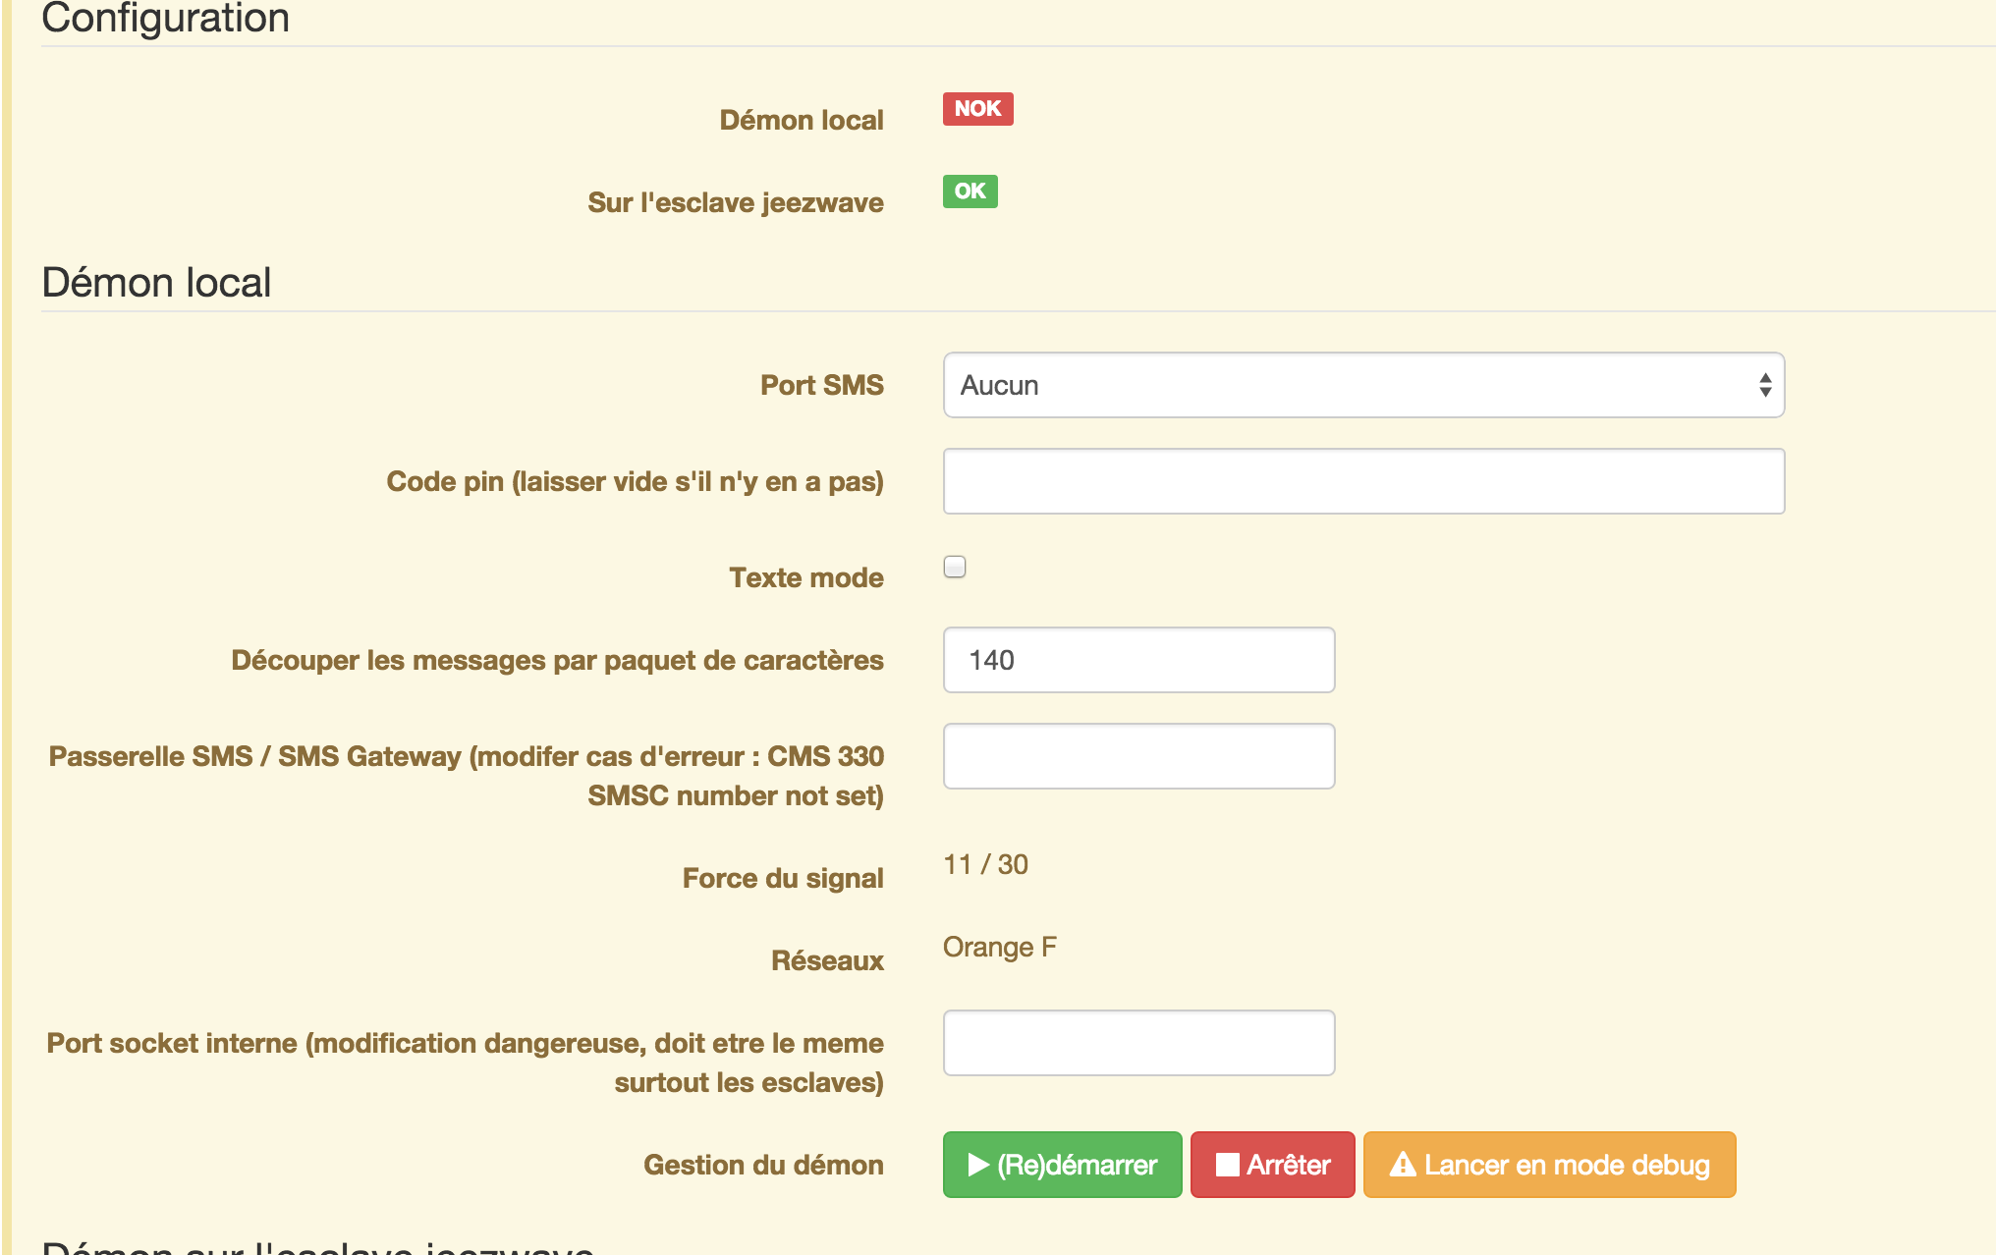Open the Port SMS dropdown
This screenshot has height=1255, width=1996.
point(1363,385)
